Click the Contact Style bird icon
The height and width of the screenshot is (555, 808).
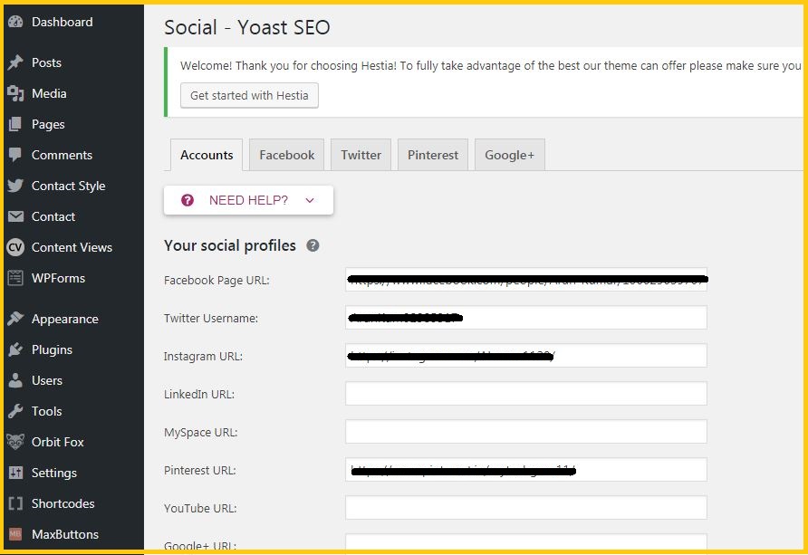[x=15, y=186]
